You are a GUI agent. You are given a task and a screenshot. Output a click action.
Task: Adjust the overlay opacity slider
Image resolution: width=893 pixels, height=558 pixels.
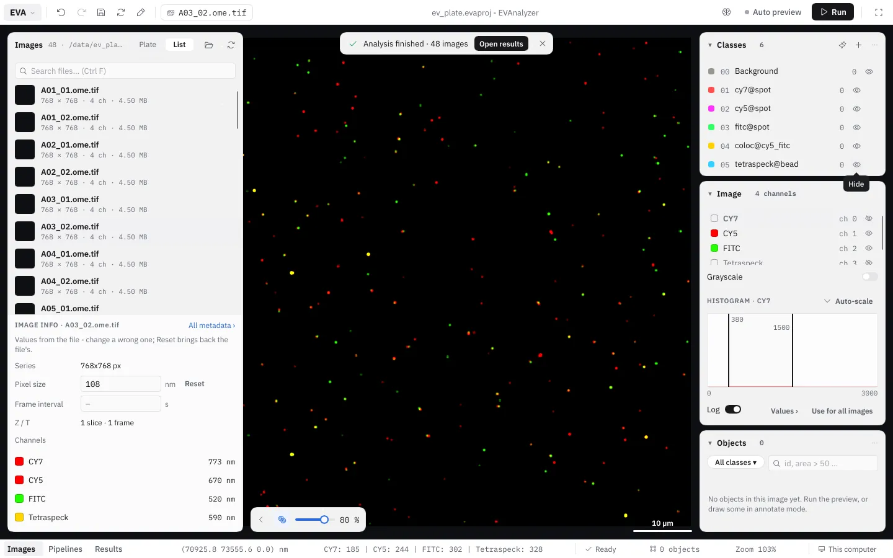[x=314, y=520]
